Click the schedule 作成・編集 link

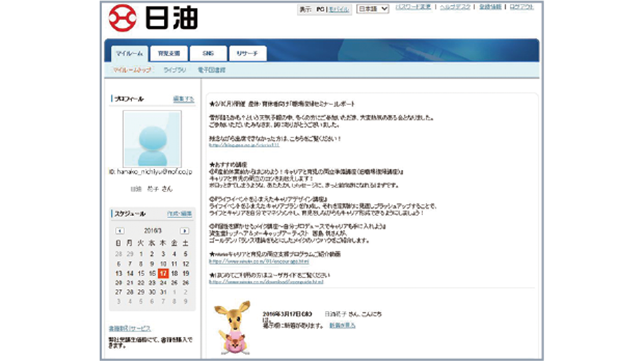click(x=179, y=214)
